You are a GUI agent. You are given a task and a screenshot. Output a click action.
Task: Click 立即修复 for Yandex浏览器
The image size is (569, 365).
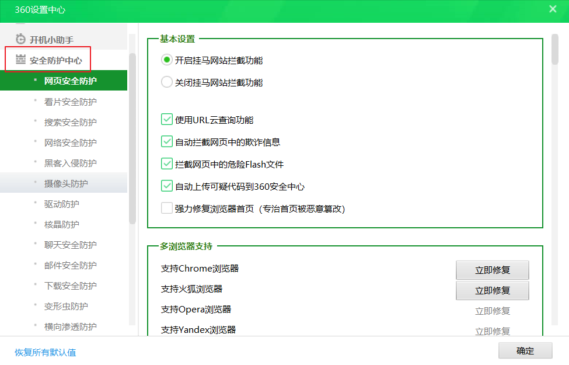coord(493,331)
